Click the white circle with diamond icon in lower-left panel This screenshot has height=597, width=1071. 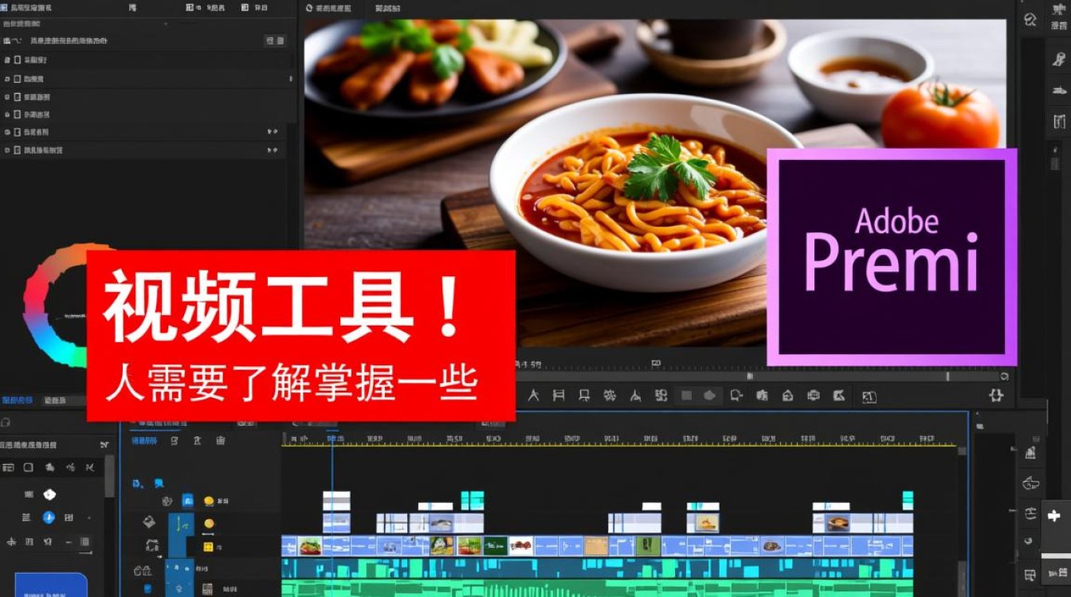click(49, 494)
